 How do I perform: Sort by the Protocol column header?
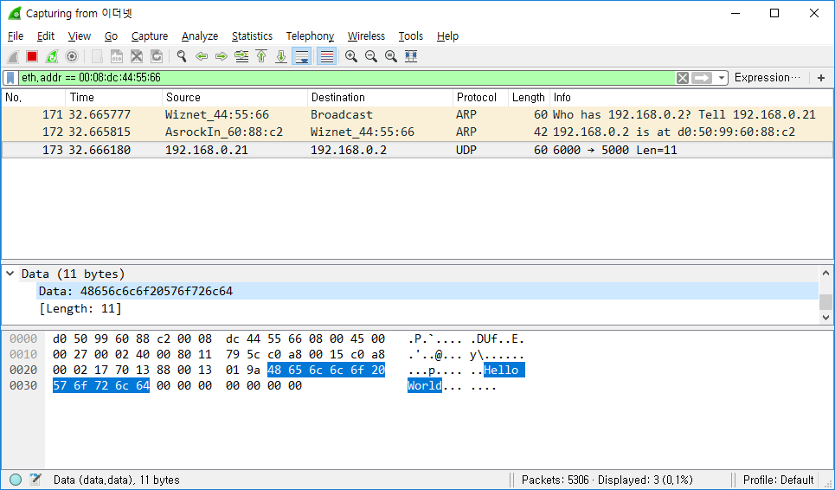(480, 98)
